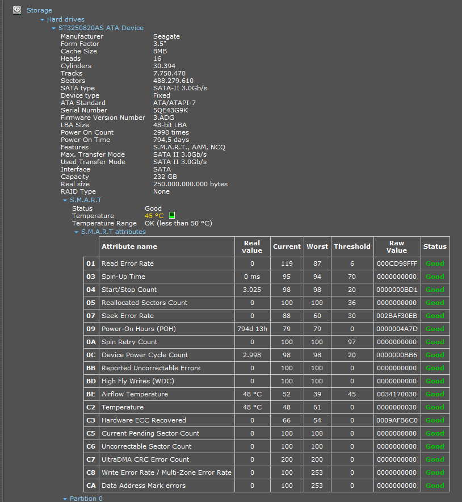Click the Raw Value column header
The width and height of the screenshot is (462, 502).
[x=397, y=246]
